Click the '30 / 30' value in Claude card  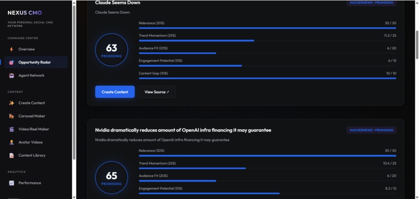[390, 23]
